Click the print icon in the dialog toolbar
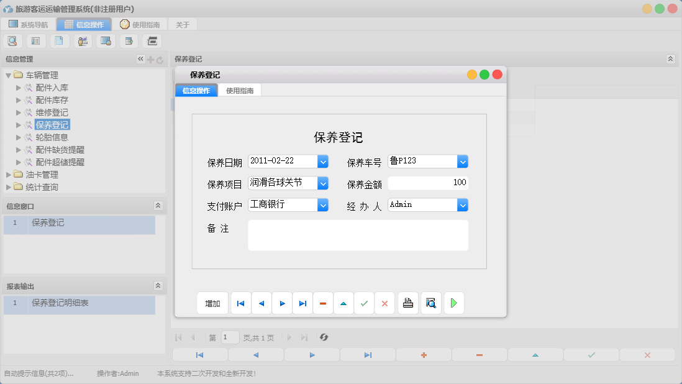This screenshot has width=682, height=384. pyautogui.click(x=407, y=303)
